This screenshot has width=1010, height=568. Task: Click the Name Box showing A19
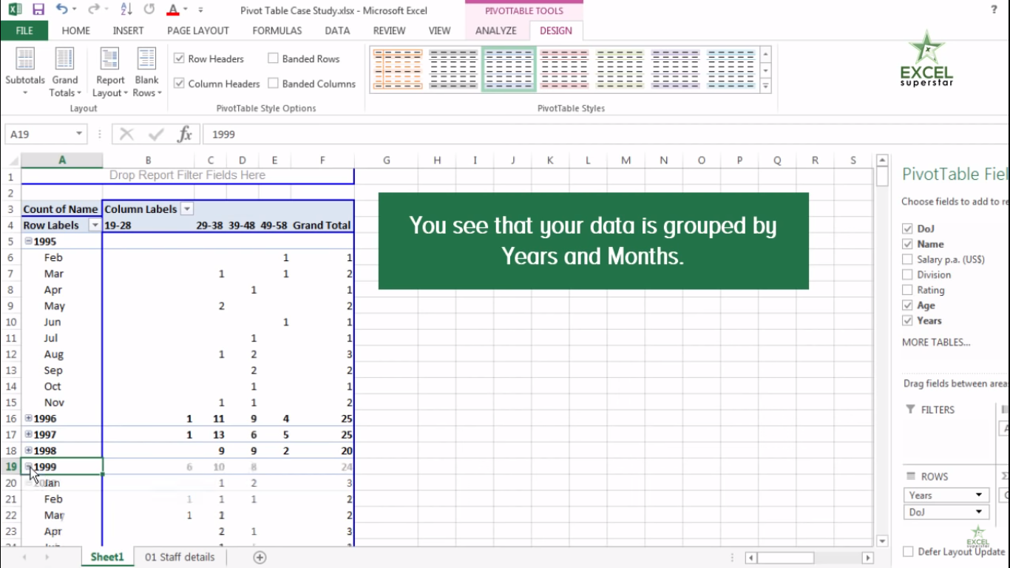[x=39, y=134]
